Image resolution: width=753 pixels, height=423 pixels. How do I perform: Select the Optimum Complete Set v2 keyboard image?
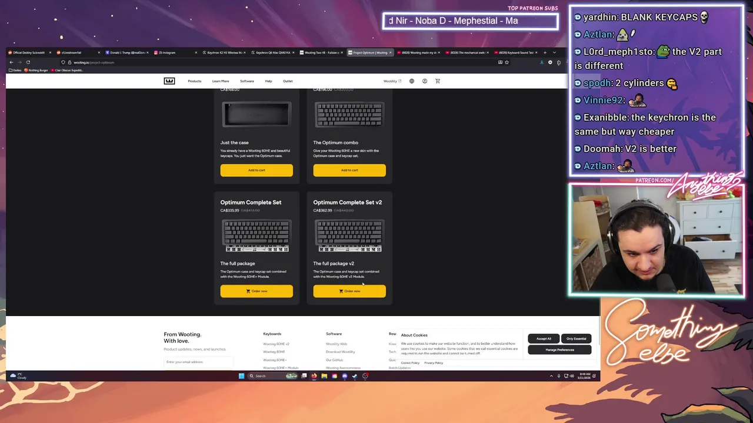[x=349, y=236]
